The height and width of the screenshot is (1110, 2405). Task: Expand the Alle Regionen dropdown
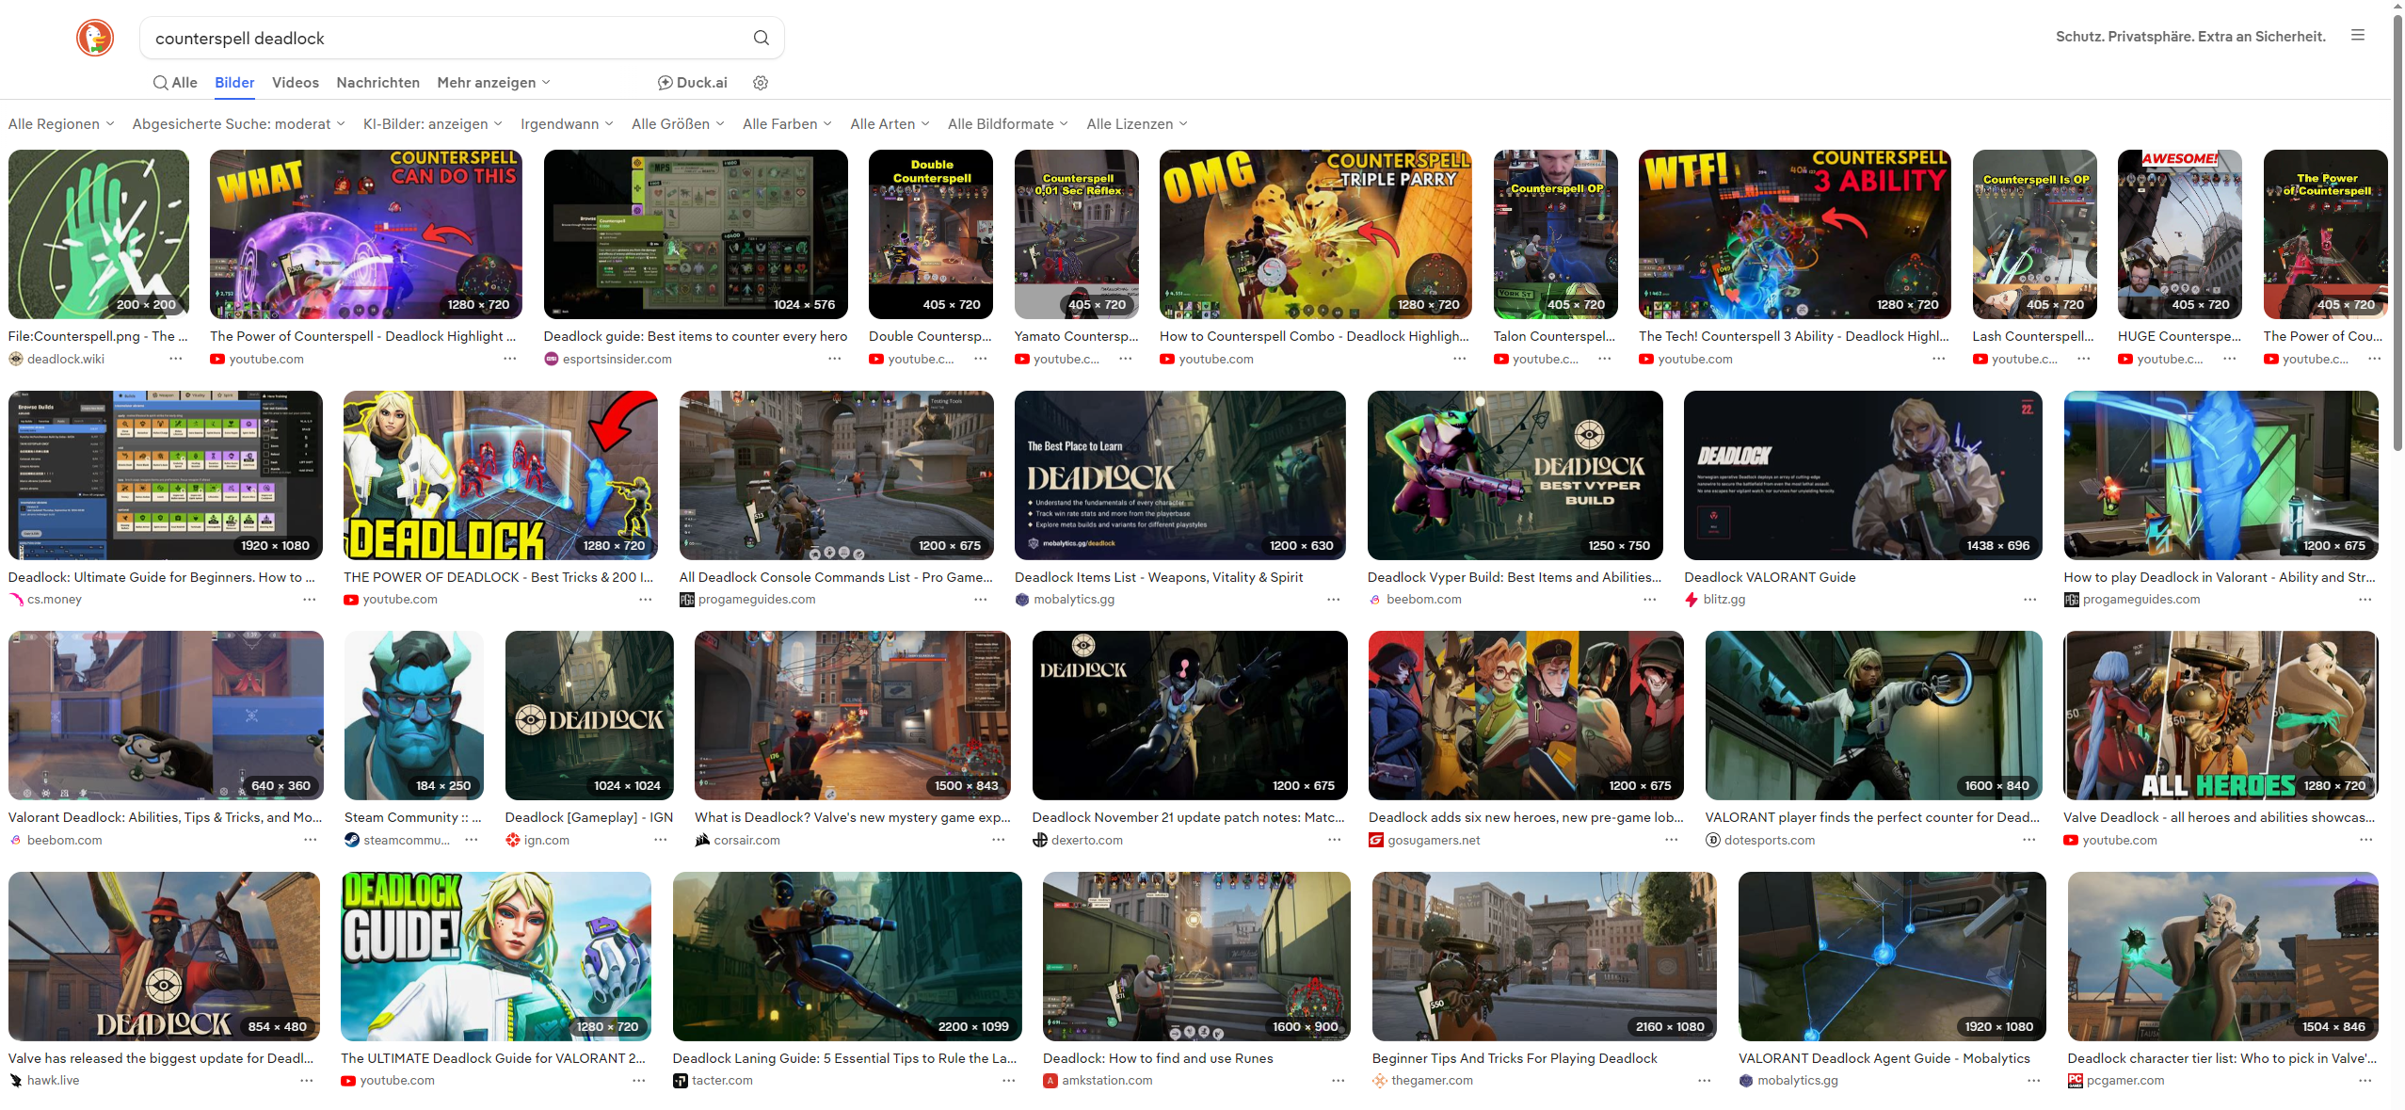click(61, 124)
